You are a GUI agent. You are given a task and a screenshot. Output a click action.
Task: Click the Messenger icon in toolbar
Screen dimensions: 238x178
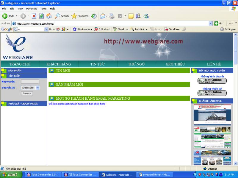pyautogui.click(x=146, y=16)
